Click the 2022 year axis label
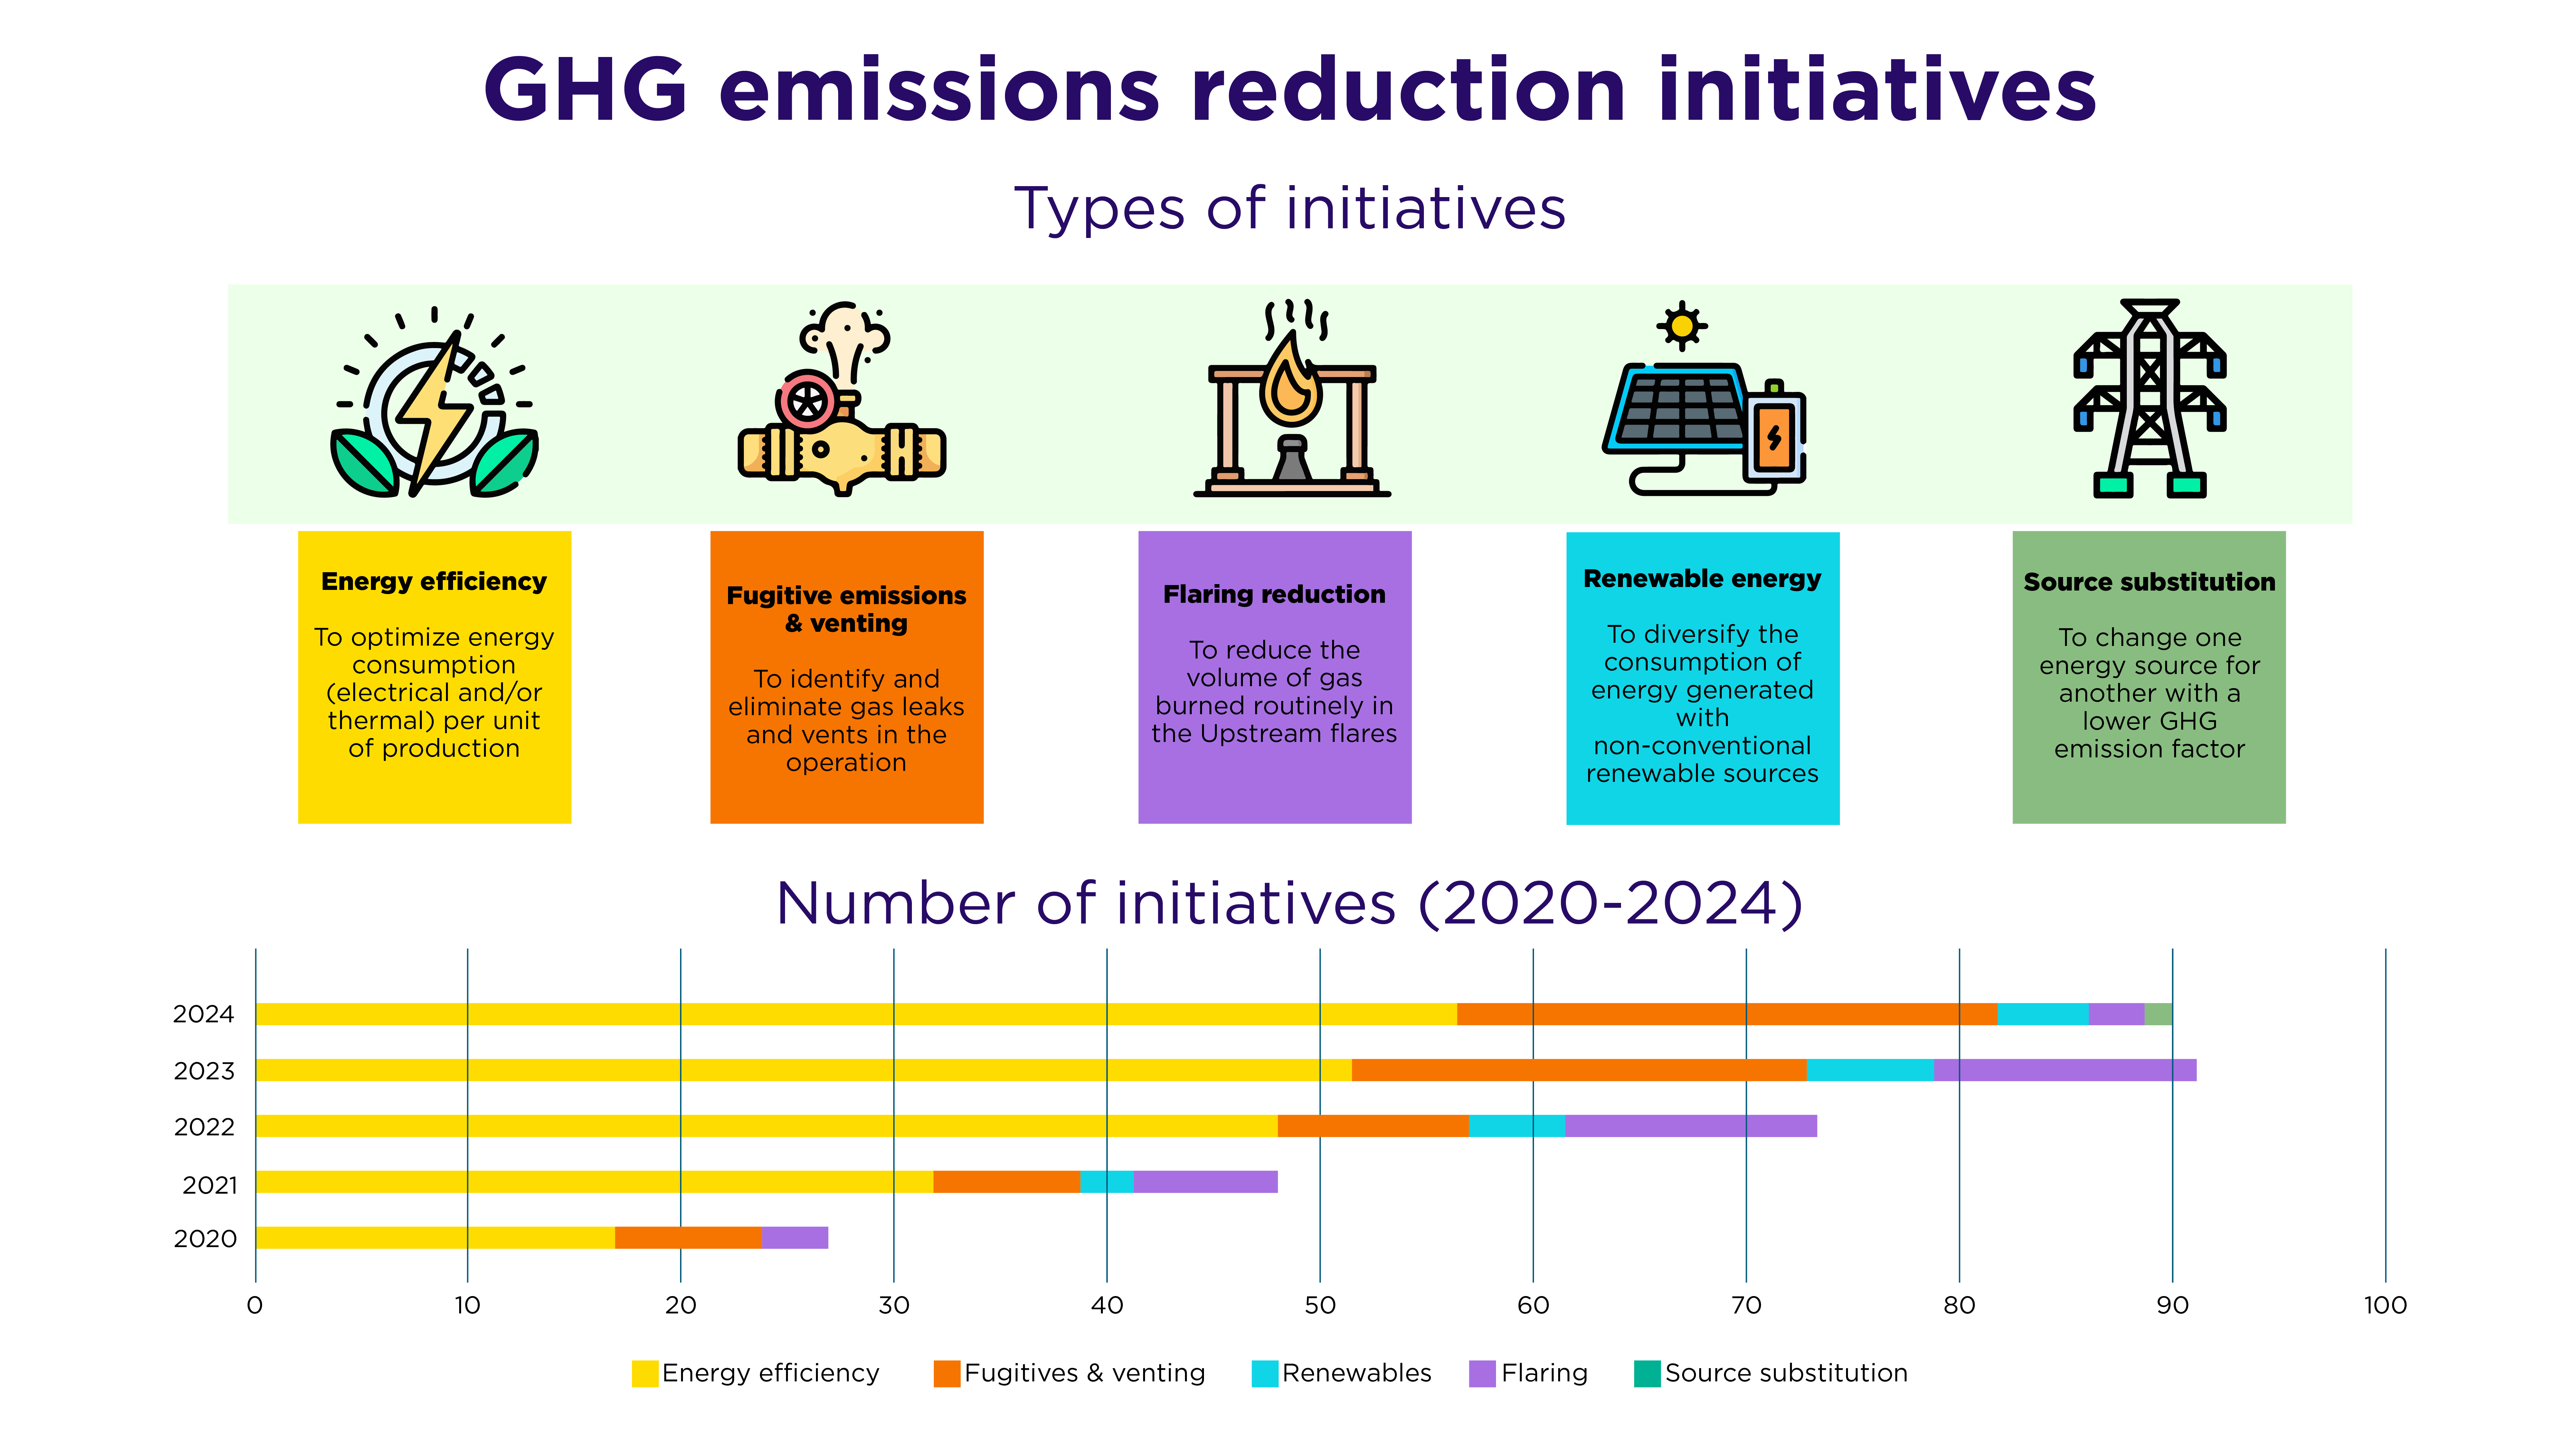2576x1449 pixels. point(204,1127)
